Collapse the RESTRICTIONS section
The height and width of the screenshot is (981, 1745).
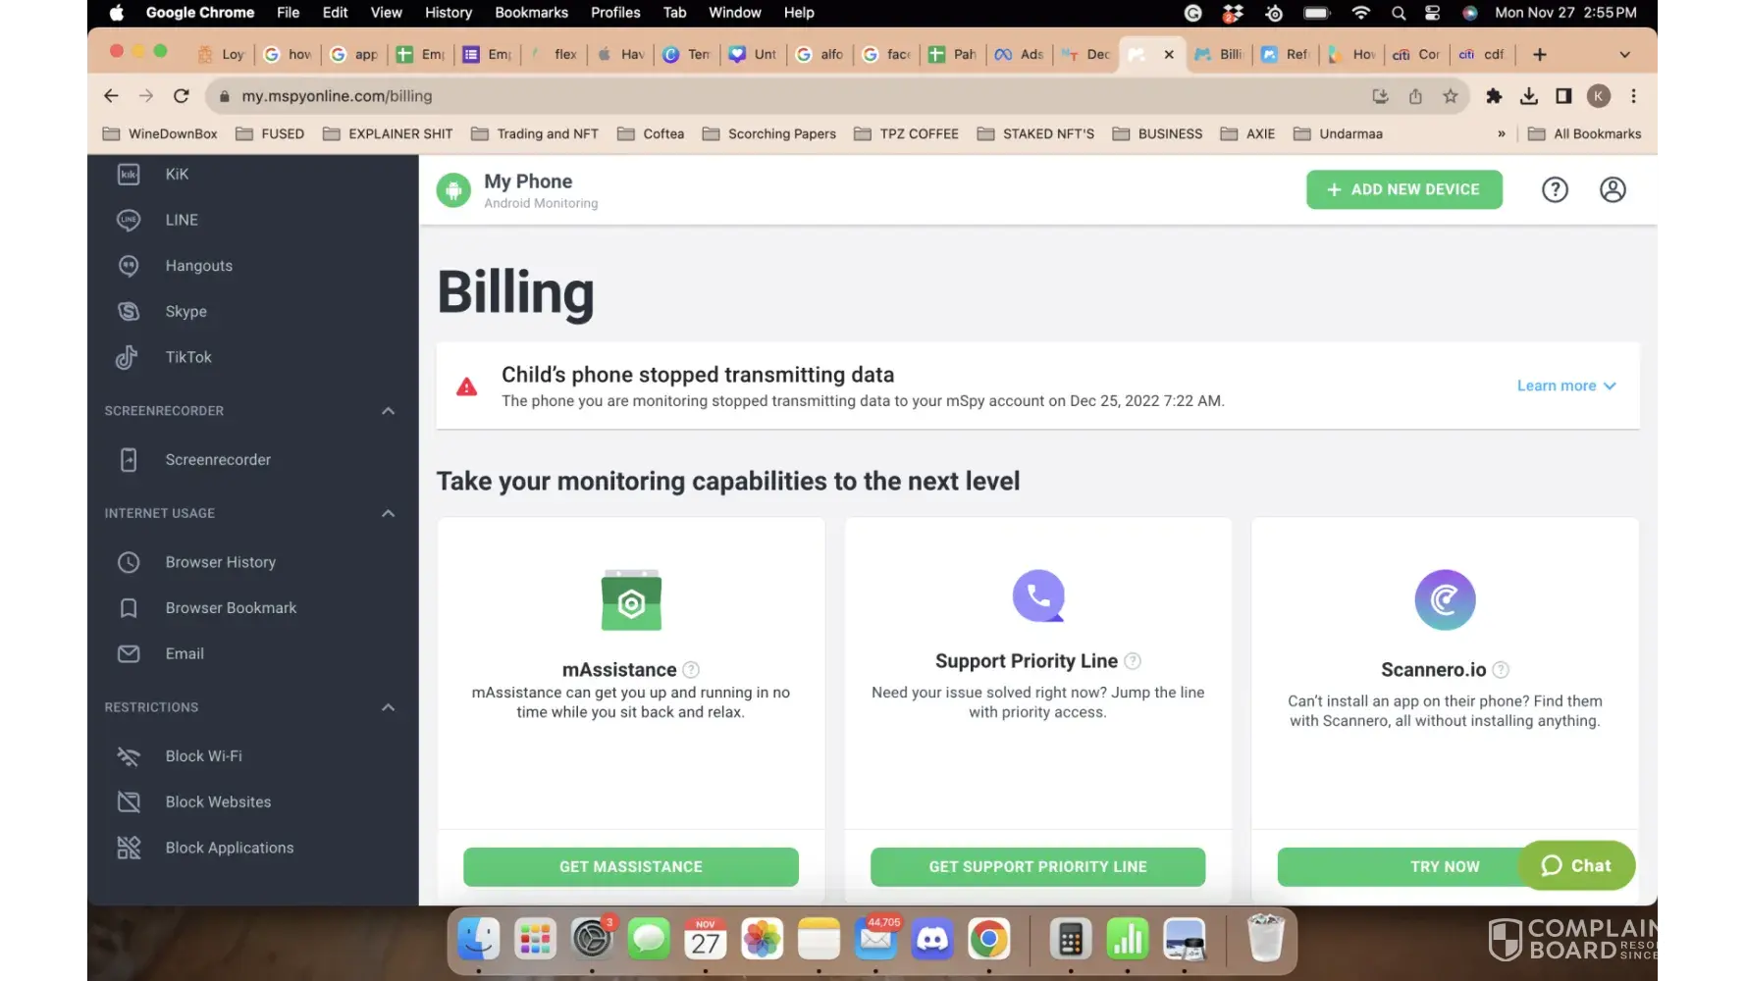tap(388, 707)
